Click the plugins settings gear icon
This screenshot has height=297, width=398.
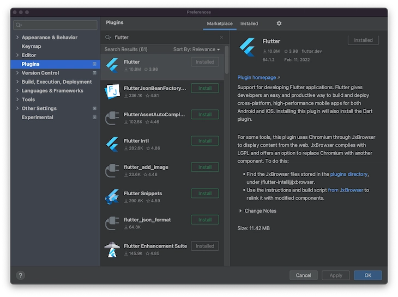(279, 23)
